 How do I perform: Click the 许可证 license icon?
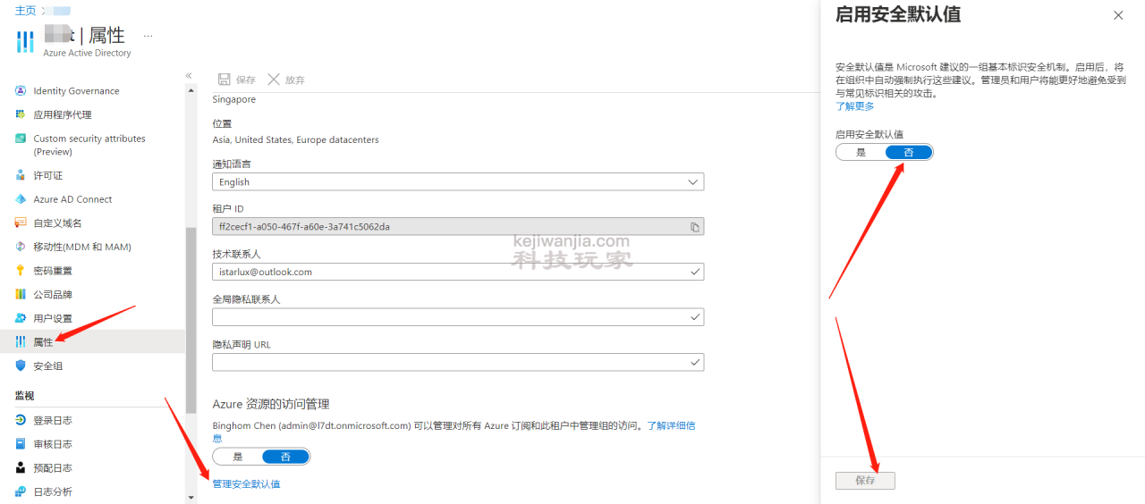[21, 175]
